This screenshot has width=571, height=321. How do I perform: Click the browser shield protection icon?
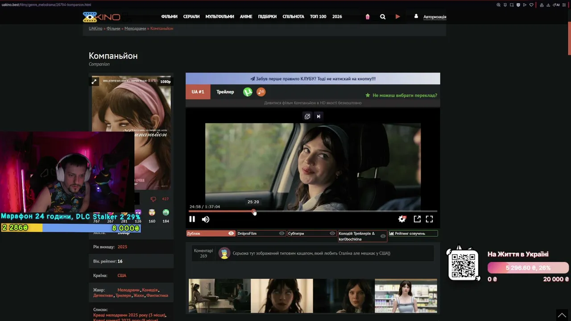(518, 5)
